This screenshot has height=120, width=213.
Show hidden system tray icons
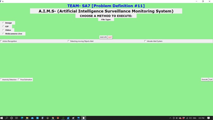tap(170, 118)
